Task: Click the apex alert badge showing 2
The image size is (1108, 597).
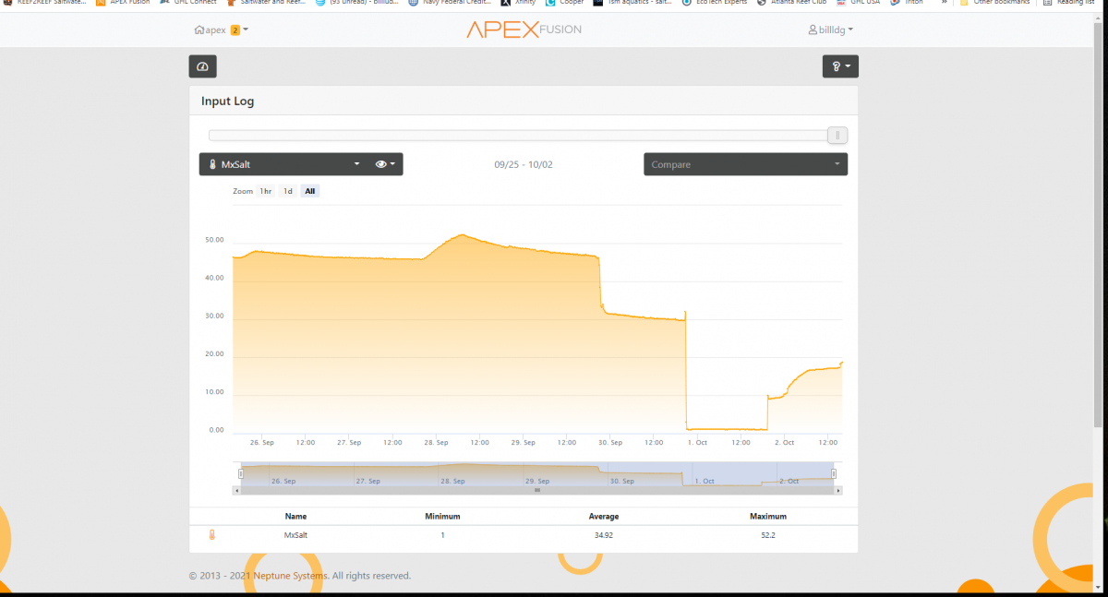Action: click(x=235, y=30)
